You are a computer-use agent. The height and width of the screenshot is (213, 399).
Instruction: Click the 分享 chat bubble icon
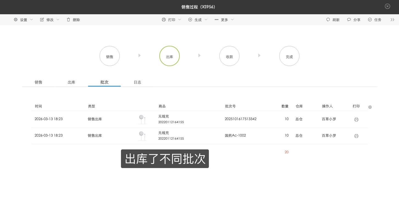(349, 19)
